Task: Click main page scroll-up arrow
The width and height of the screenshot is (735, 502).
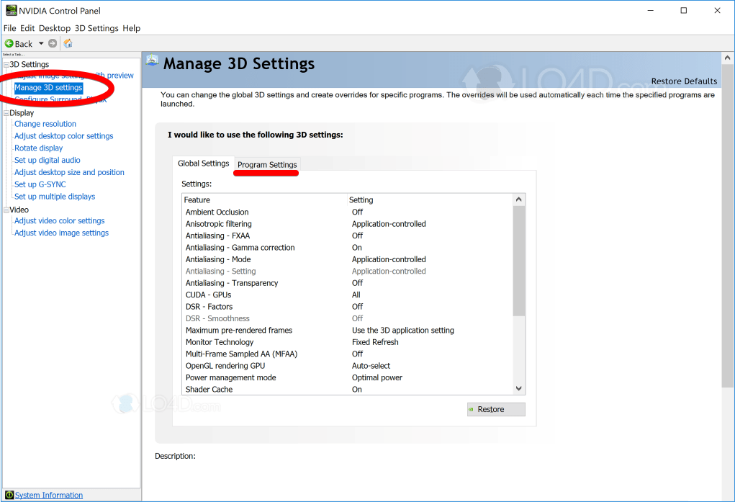Action: tap(728, 58)
